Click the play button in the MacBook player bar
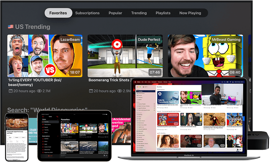Image resolution: width=270 pixels, height=164 pixels. coord(238,149)
